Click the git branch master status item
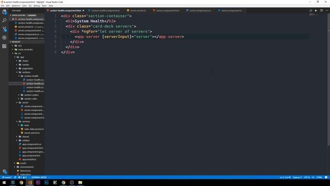330x186 pixels. pos(7,177)
